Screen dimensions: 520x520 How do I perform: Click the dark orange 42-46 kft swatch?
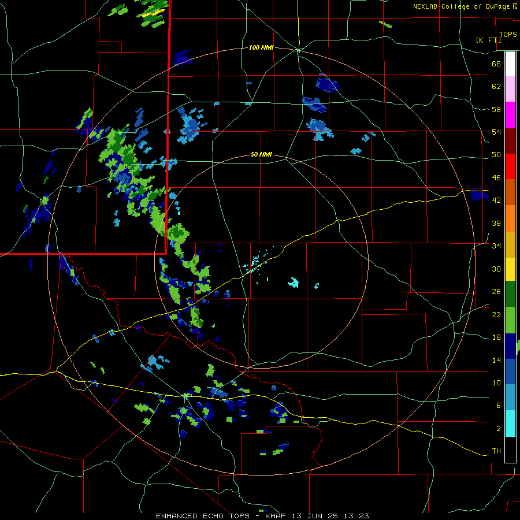click(x=510, y=192)
